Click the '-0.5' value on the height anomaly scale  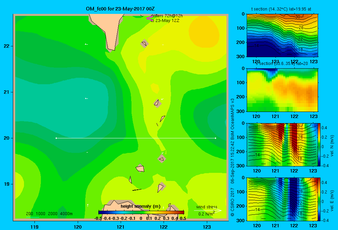(x=98, y=218)
